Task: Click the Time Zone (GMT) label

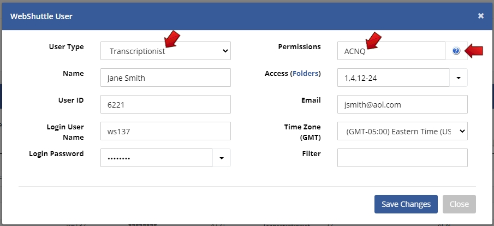Action: click(x=302, y=132)
